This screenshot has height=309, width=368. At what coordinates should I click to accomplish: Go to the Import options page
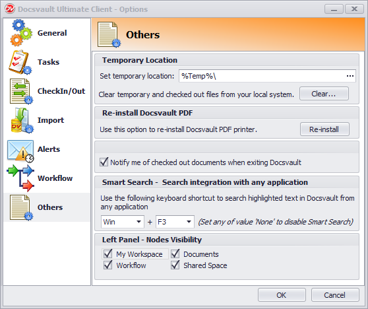(51, 120)
